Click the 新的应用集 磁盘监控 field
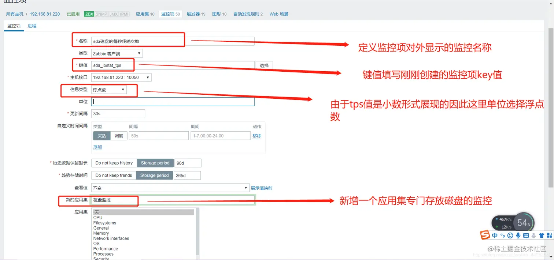554x260 pixels. [x=173, y=200]
